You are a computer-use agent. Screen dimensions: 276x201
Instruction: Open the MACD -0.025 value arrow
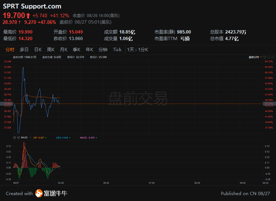click(x=96, y=138)
